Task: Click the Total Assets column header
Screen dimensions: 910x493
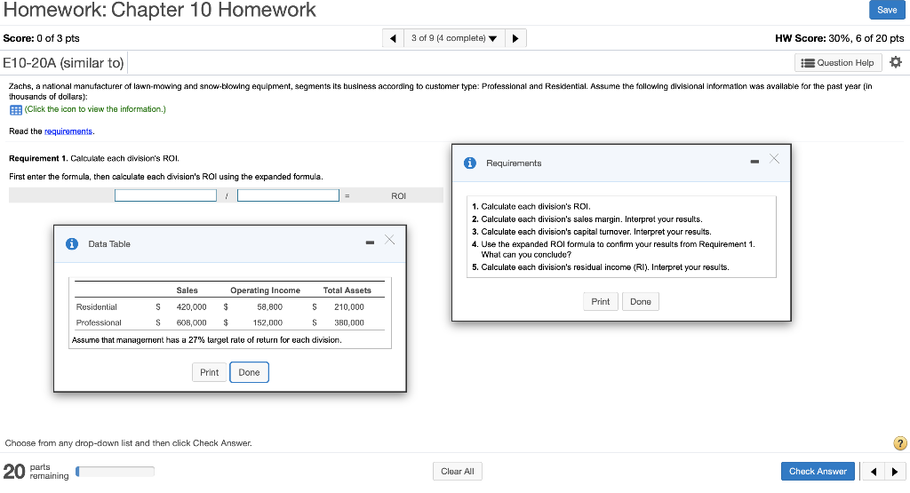Action: pyautogui.click(x=347, y=290)
